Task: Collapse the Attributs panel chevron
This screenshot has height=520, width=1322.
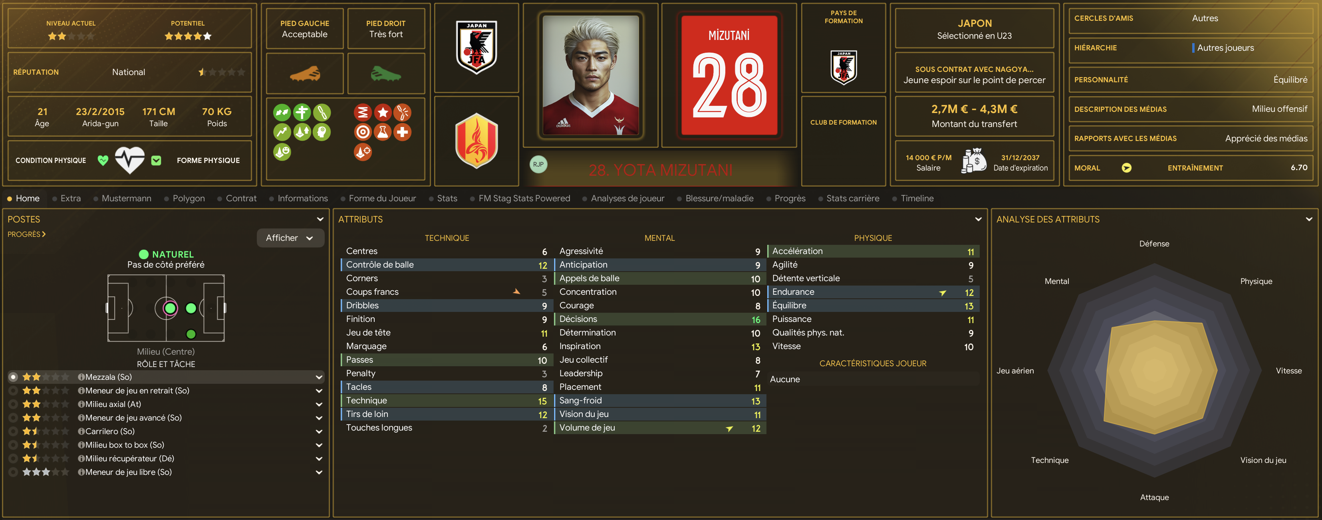Action: click(x=978, y=219)
